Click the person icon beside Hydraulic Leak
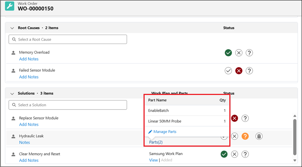Viewport: 302px width, 167px height. 13,136
